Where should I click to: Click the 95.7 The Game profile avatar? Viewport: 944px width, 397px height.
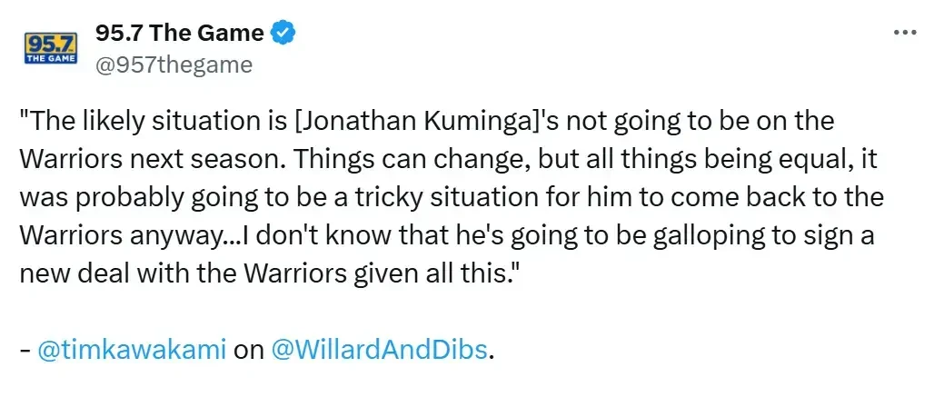point(51,48)
